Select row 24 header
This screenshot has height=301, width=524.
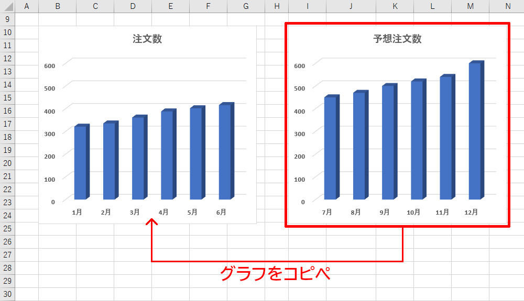click(7, 216)
